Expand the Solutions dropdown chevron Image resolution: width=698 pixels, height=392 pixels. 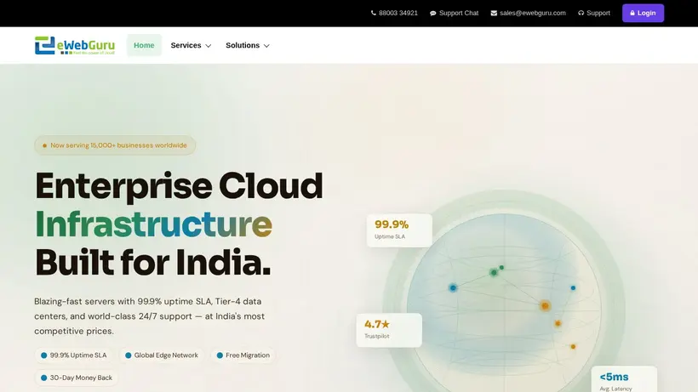click(x=266, y=46)
